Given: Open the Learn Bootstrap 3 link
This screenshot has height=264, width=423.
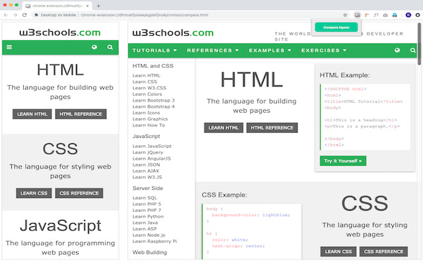Looking at the screenshot, I should coord(153,100).
